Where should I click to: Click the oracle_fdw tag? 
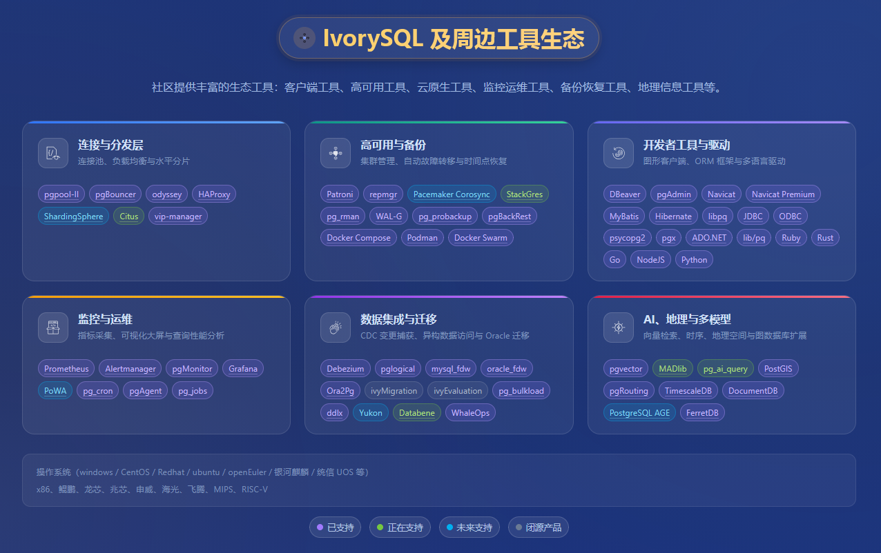tap(507, 369)
